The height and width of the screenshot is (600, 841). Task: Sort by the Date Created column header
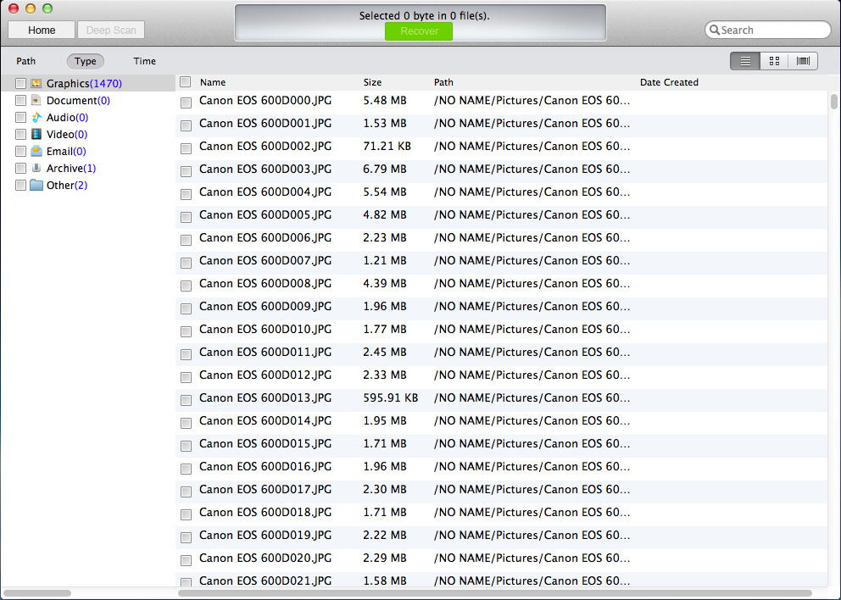[669, 82]
